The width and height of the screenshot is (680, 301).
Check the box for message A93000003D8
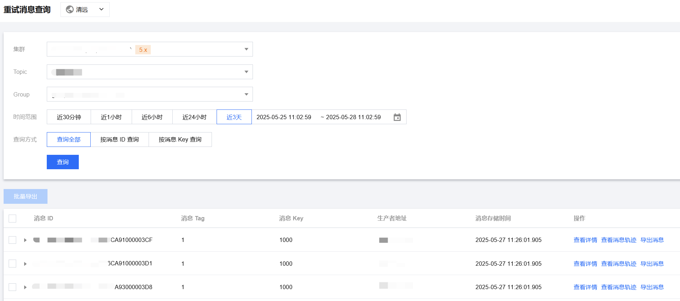click(x=13, y=287)
